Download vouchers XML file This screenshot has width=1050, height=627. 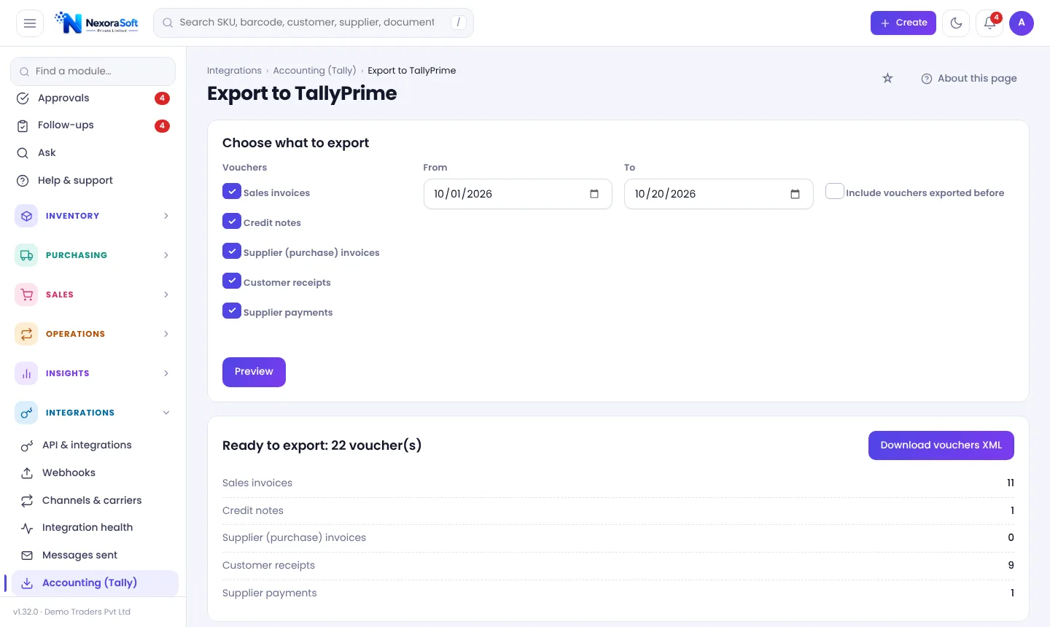click(x=941, y=445)
